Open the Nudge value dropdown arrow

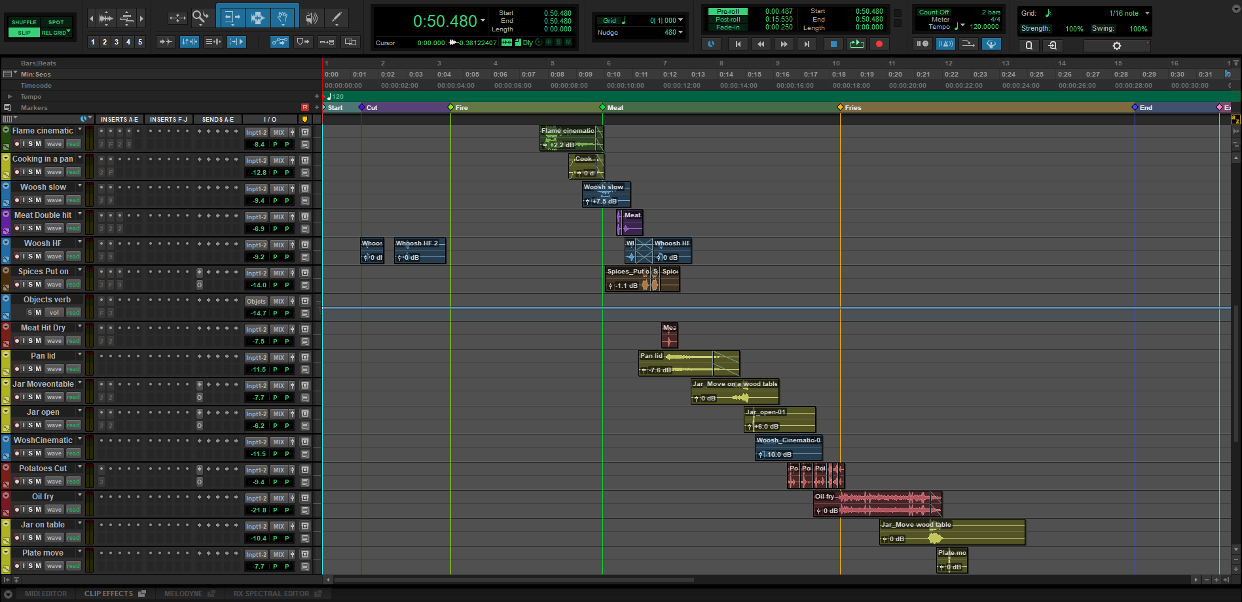pyautogui.click(x=681, y=32)
